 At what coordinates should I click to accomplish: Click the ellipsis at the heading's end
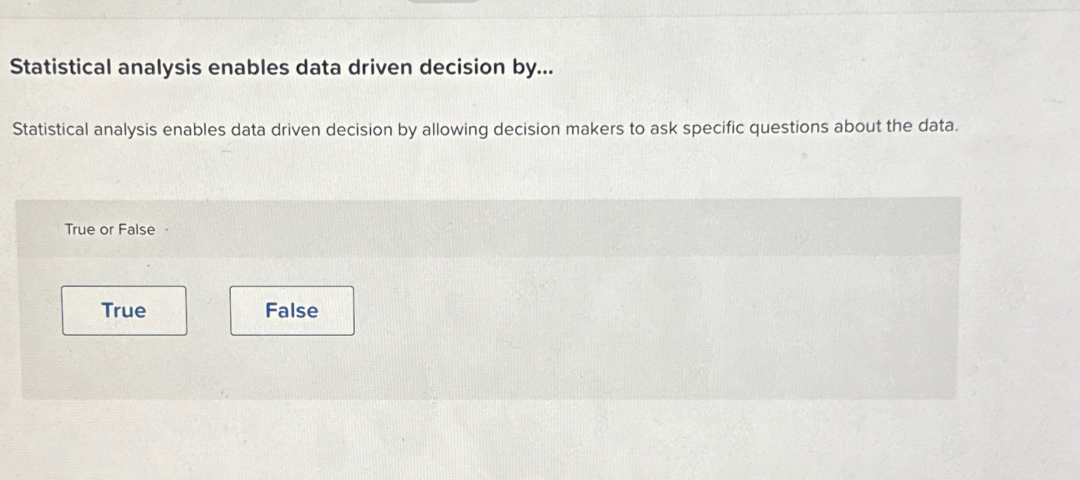click(x=545, y=71)
